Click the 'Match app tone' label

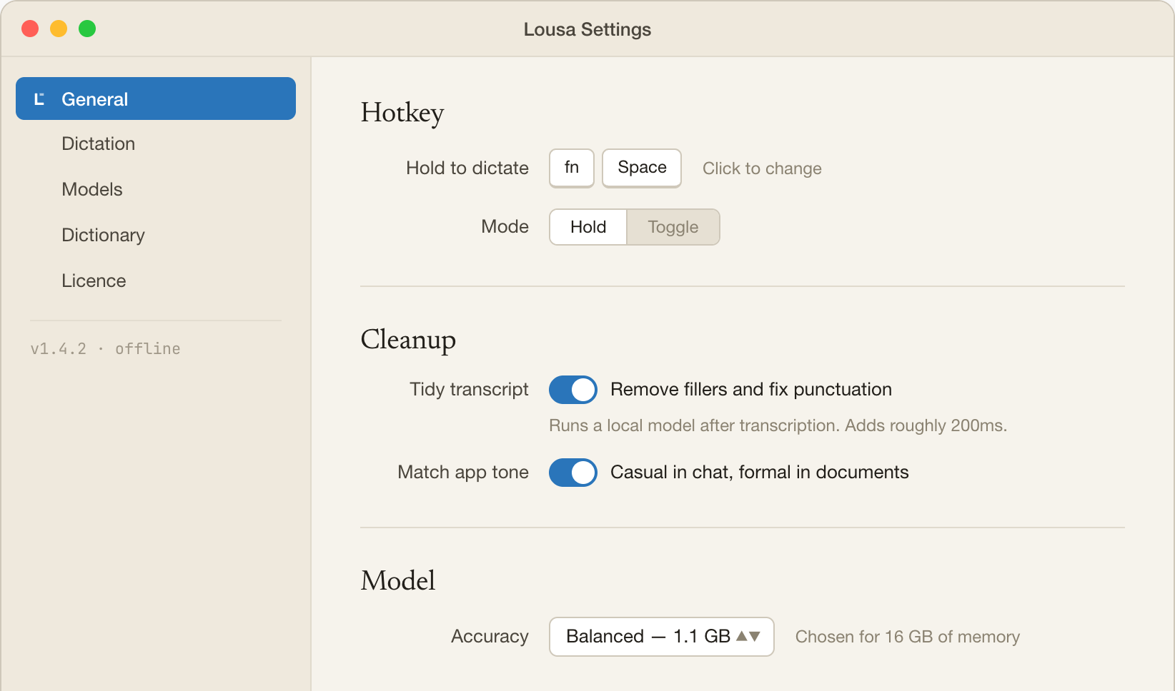463,472
